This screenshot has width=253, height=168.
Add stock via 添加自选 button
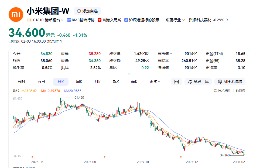[x=87, y=11]
